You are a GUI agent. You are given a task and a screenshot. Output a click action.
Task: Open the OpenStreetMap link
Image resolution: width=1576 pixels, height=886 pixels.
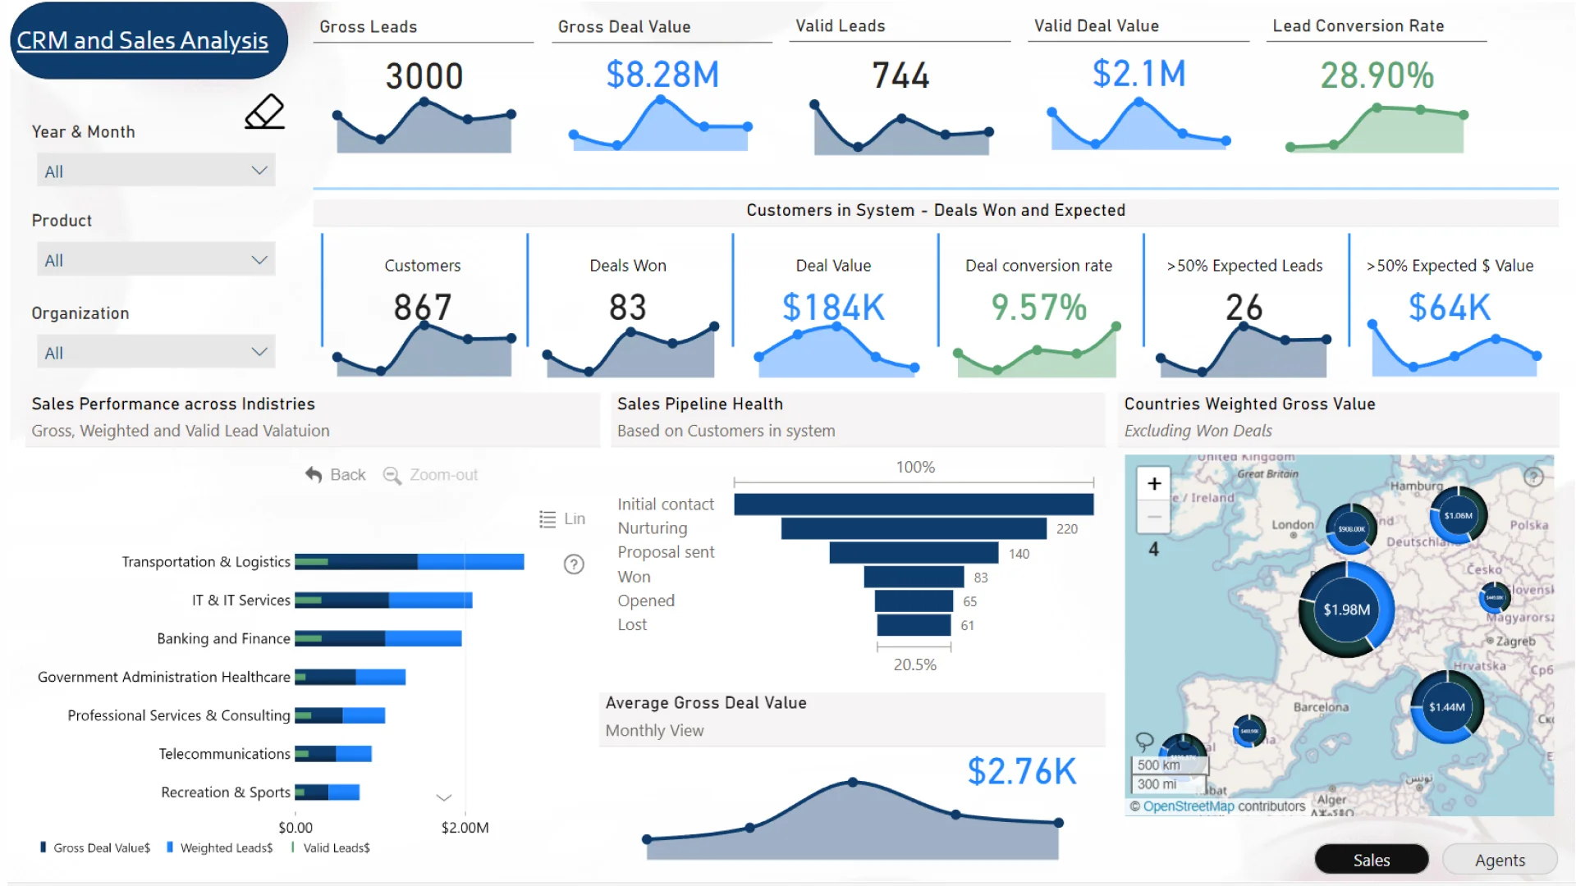[x=1189, y=806]
